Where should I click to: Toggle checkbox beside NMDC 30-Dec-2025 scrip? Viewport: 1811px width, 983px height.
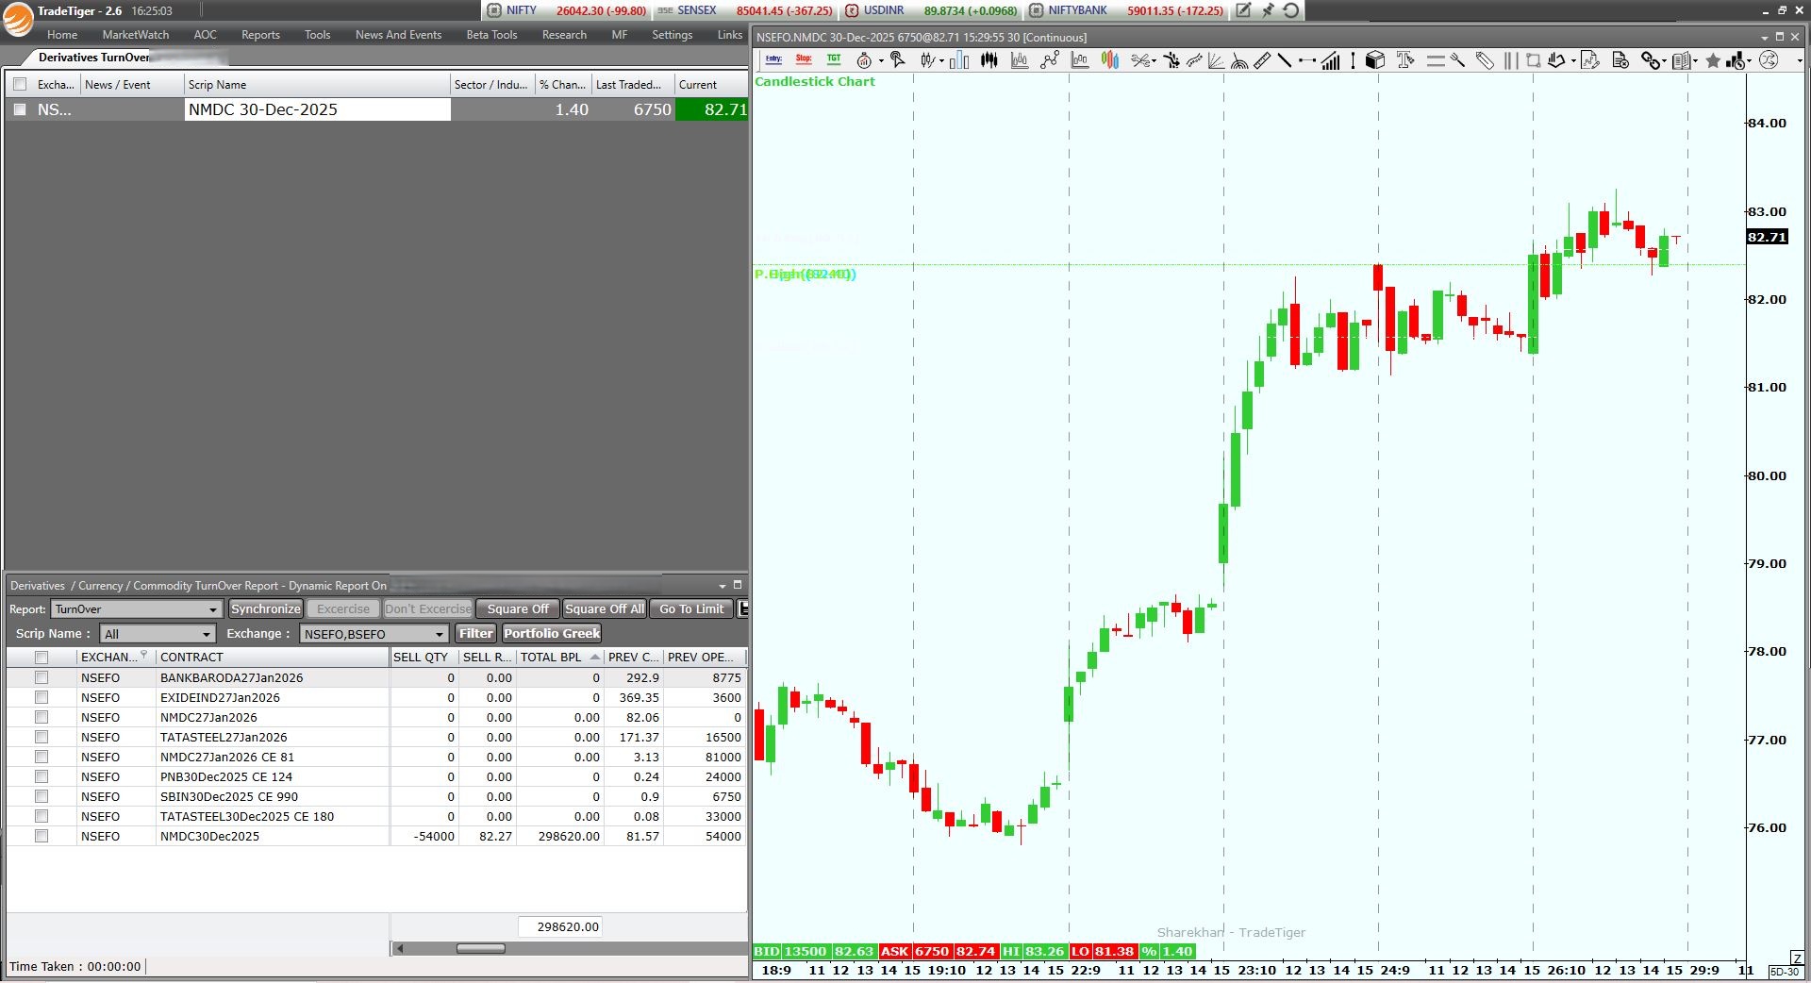click(20, 109)
